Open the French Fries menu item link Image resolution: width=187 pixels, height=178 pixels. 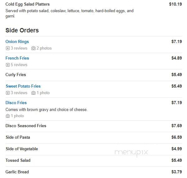pyautogui.click(x=17, y=58)
